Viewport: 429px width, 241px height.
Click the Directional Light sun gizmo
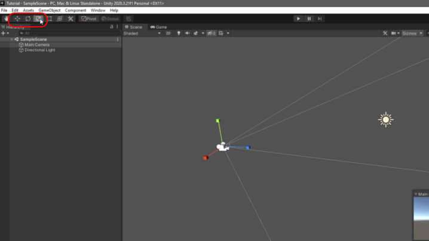click(x=386, y=119)
